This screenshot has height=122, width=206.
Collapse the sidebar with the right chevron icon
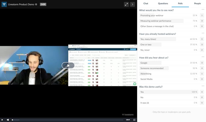coord(132,4)
